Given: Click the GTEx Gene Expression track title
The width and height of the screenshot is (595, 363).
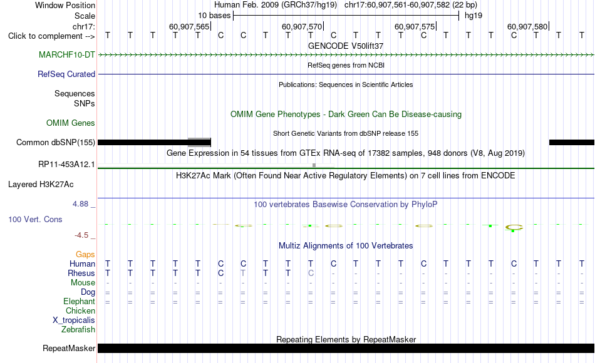Looking at the screenshot, I should tap(346, 153).
